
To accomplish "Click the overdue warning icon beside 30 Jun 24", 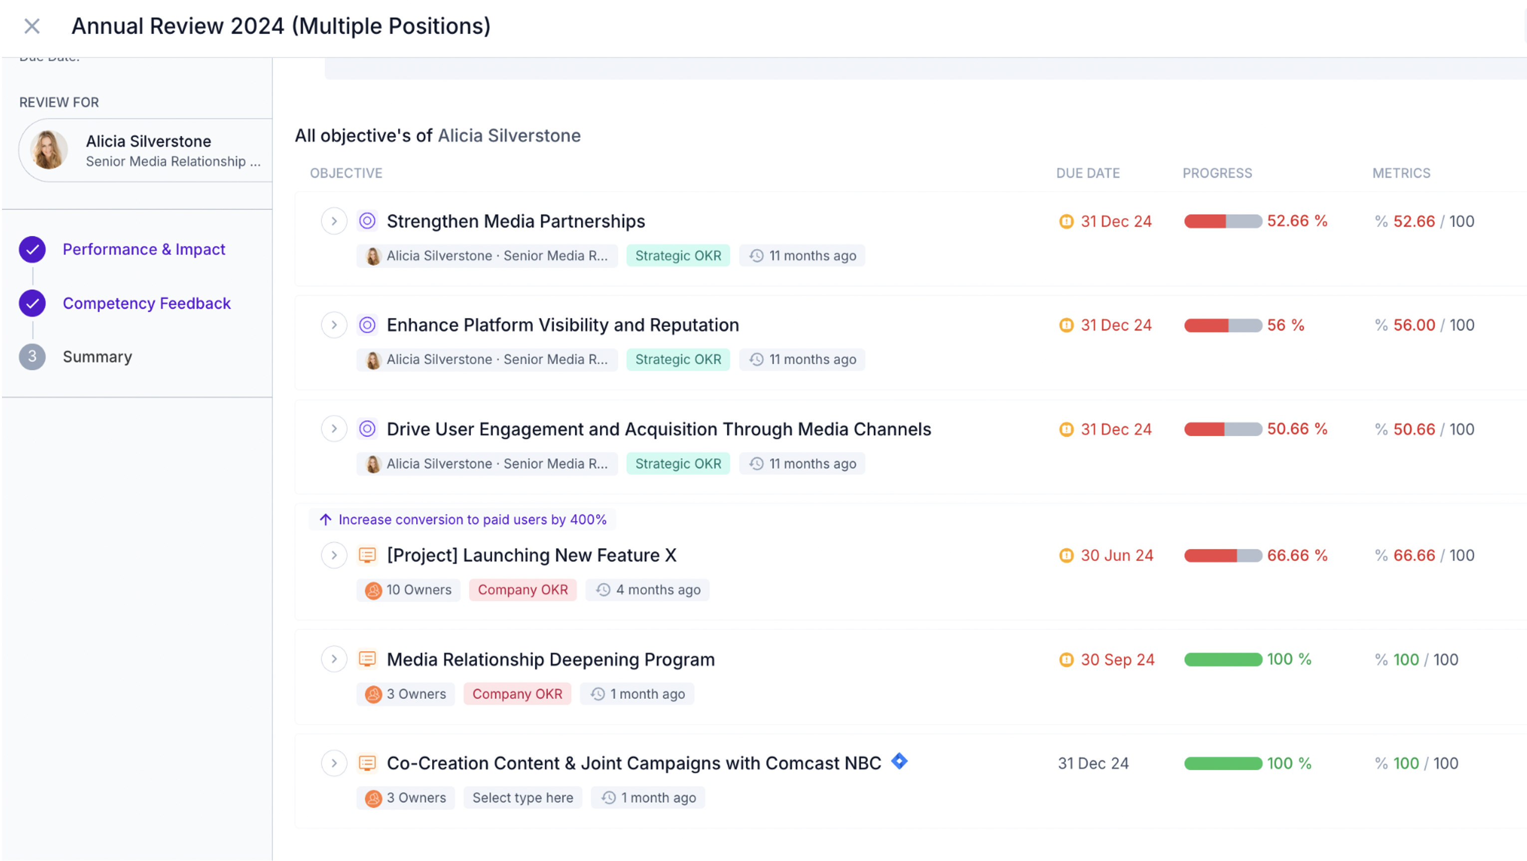I will 1066,555.
